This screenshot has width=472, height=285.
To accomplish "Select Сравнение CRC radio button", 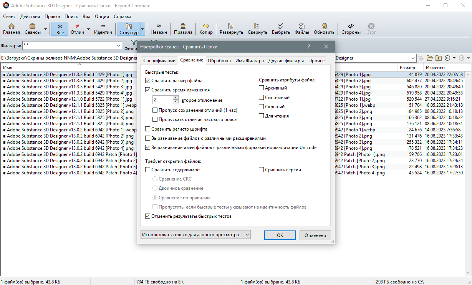I will (155, 179).
